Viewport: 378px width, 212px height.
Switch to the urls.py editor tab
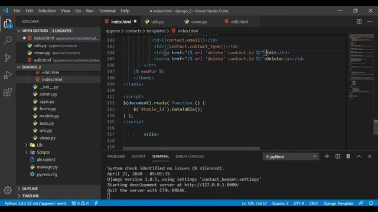pyautogui.click(x=160, y=22)
